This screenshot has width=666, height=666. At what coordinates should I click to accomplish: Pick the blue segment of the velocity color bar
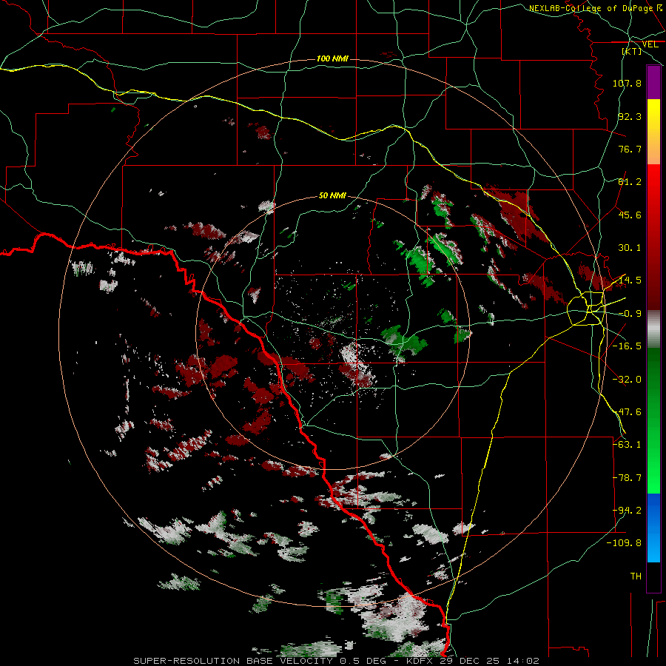click(x=653, y=528)
